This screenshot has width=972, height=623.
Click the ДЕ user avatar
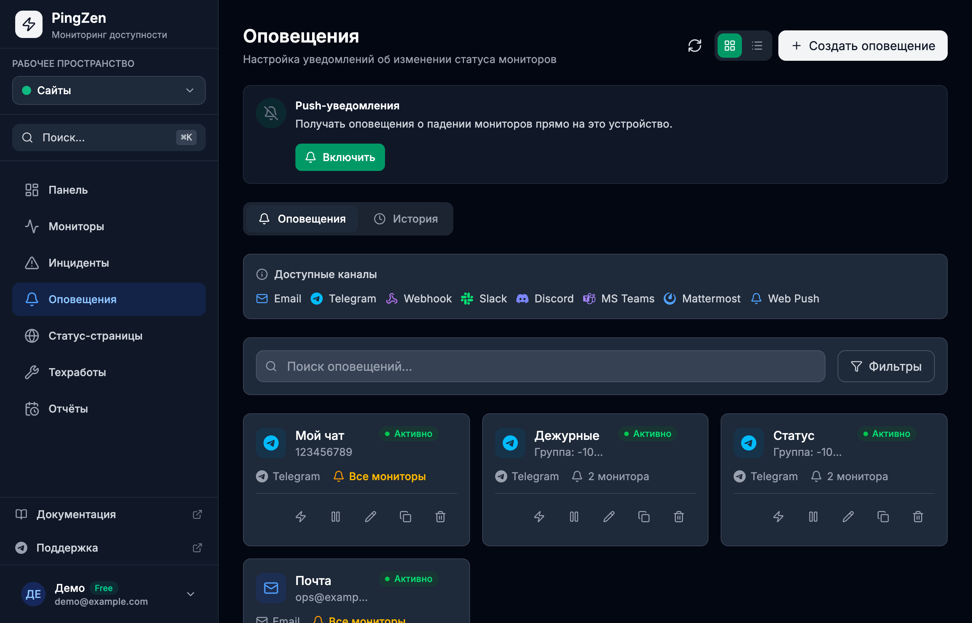(33, 594)
